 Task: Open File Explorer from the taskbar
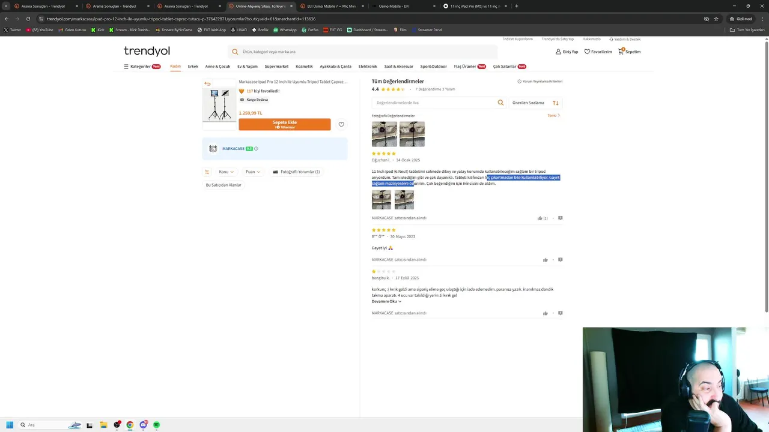(103, 425)
